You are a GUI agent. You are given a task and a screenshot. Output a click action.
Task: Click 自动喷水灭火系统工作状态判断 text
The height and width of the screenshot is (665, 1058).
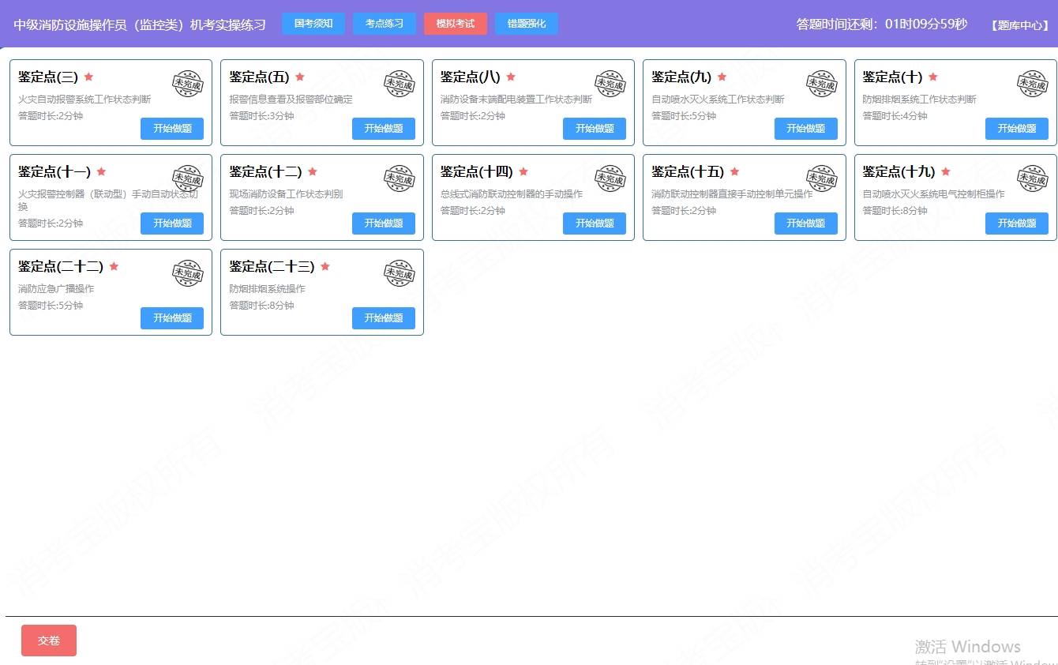coord(718,100)
